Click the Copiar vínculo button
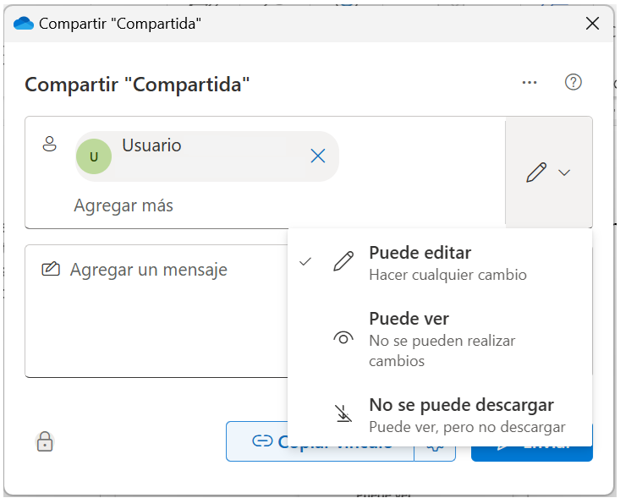Image resolution: width=620 pixels, height=498 pixels. (x=320, y=441)
